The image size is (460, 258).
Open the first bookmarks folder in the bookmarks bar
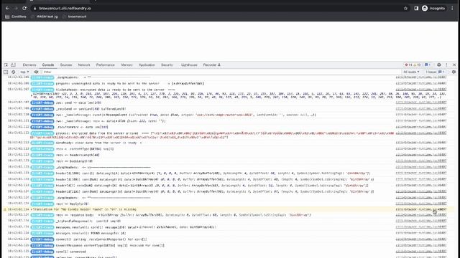coord(16,16)
